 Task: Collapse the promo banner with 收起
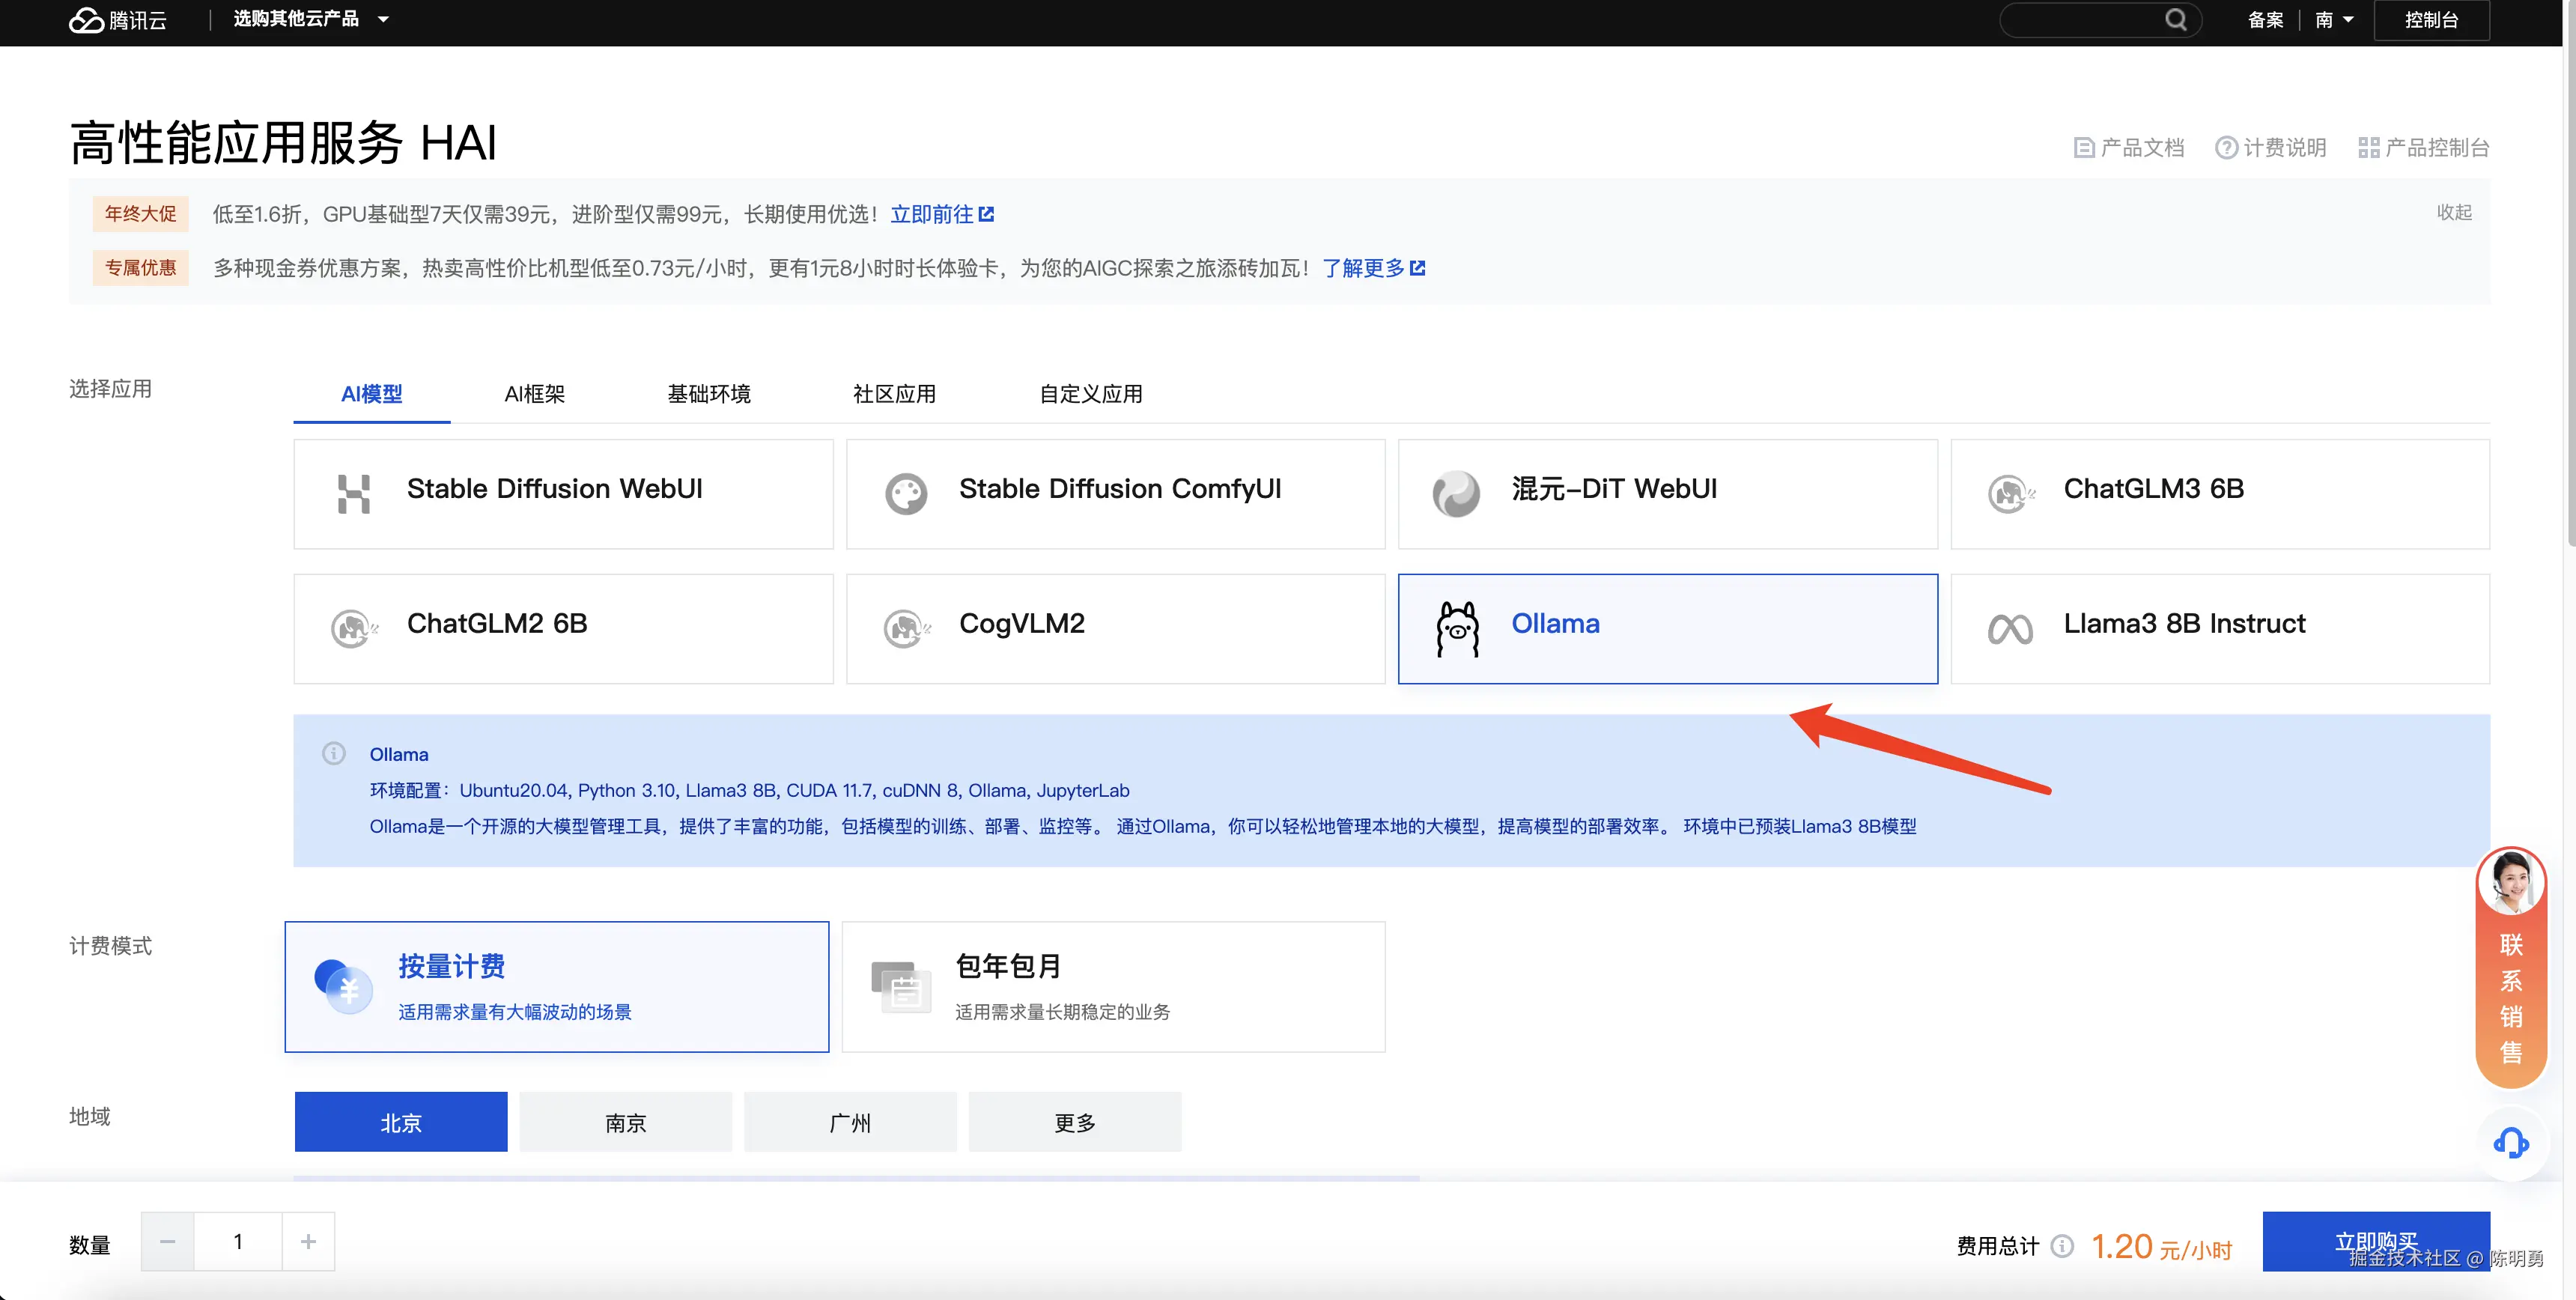pyautogui.click(x=2453, y=212)
